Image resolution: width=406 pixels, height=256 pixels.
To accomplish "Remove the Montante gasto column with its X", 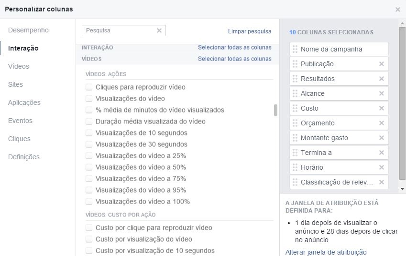I will 382,138.
